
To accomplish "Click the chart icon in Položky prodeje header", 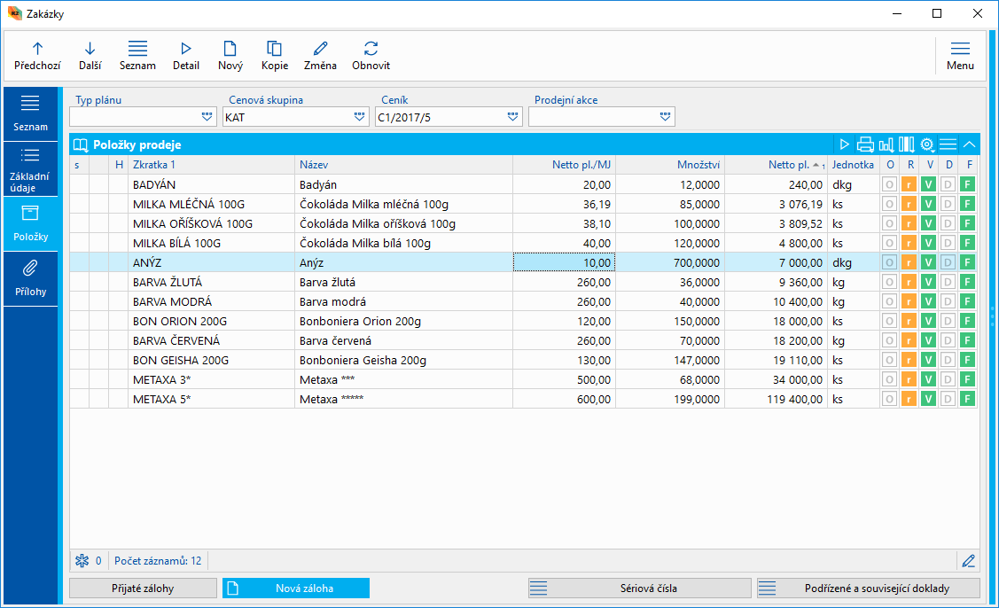I will (886, 144).
